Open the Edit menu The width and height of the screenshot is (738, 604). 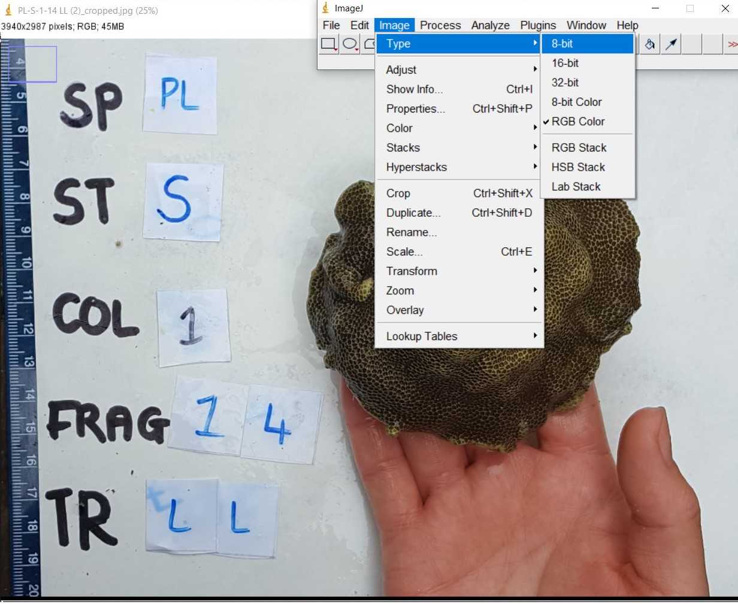(x=359, y=25)
